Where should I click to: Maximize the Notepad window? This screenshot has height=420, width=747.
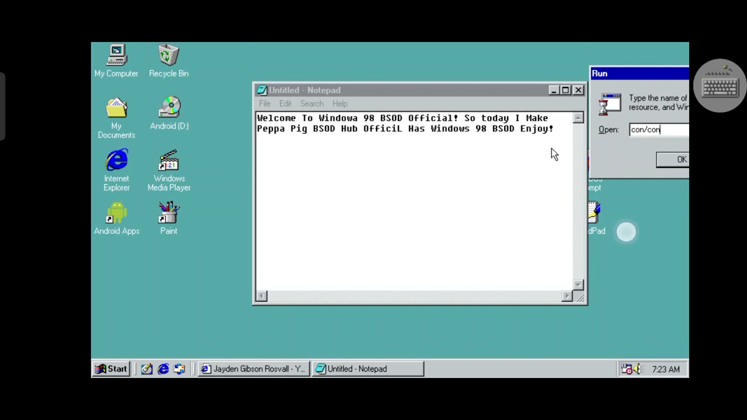[x=565, y=90]
